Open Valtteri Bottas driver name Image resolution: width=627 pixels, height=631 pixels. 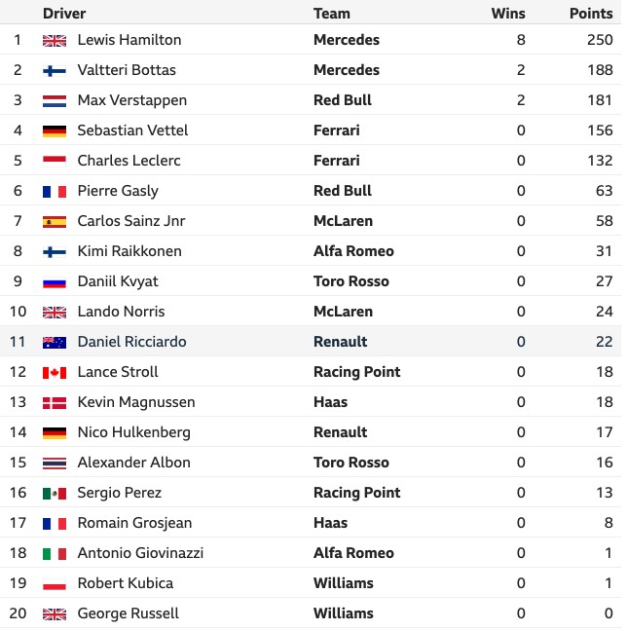[127, 70]
